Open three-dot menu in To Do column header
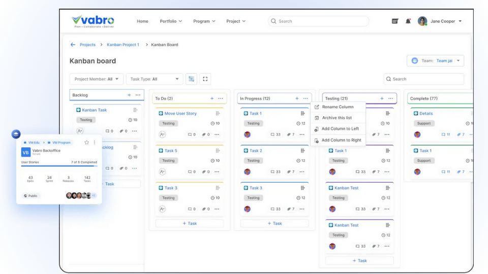This screenshot has width=488, height=274. [221, 98]
